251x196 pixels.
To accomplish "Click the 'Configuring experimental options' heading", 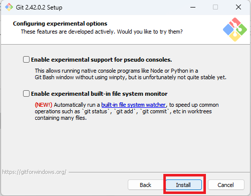I will tap(60, 24).
